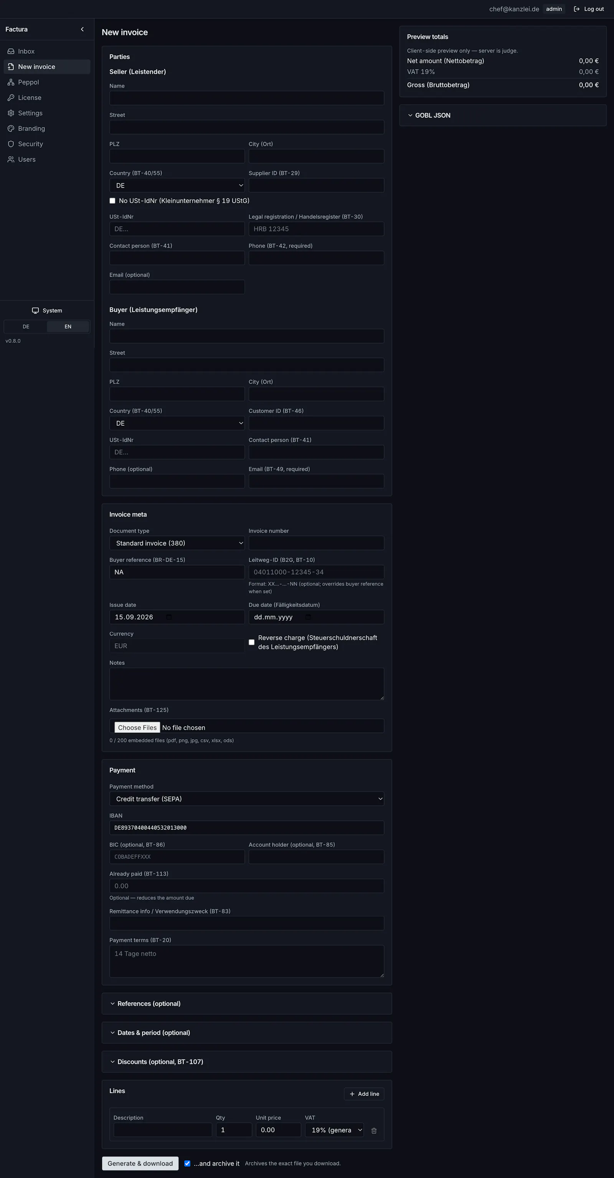Image resolution: width=614 pixels, height=1178 pixels.
Task: Click the Branding palette icon
Action: pos(11,129)
